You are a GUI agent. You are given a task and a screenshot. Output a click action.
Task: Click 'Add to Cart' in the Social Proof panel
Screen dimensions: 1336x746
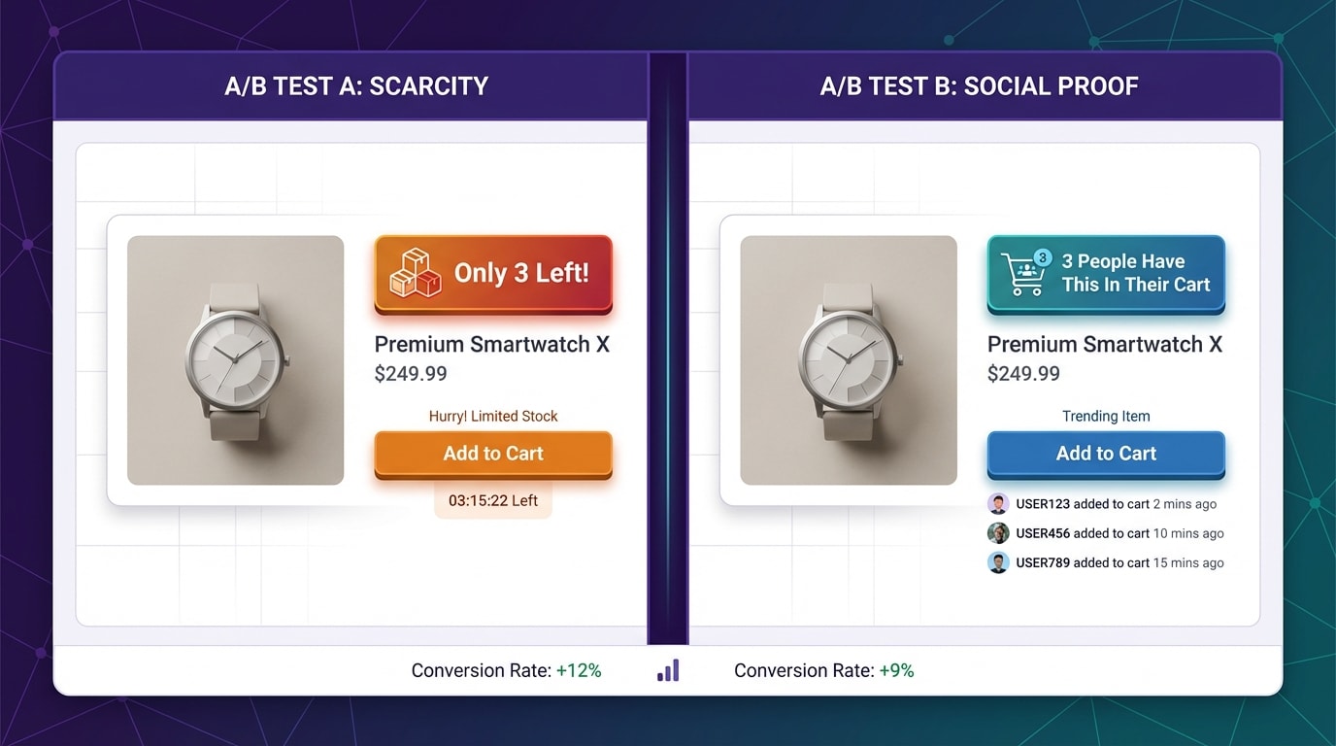1105,453
